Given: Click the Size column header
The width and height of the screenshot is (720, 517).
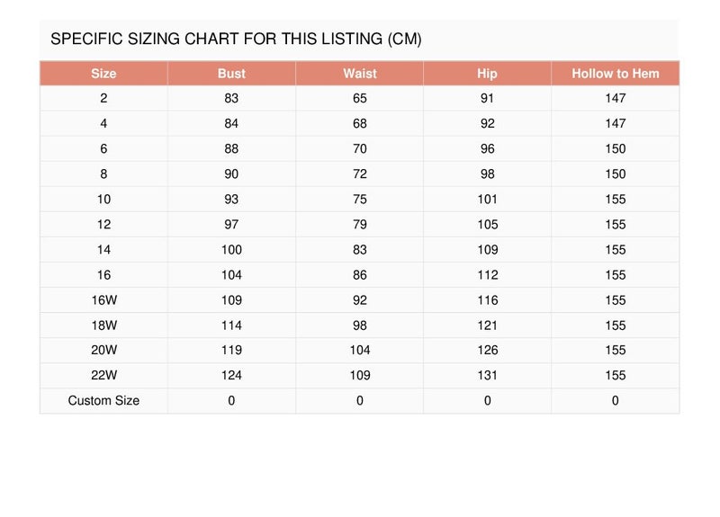Looking at the screenshot, I should 103,74.
